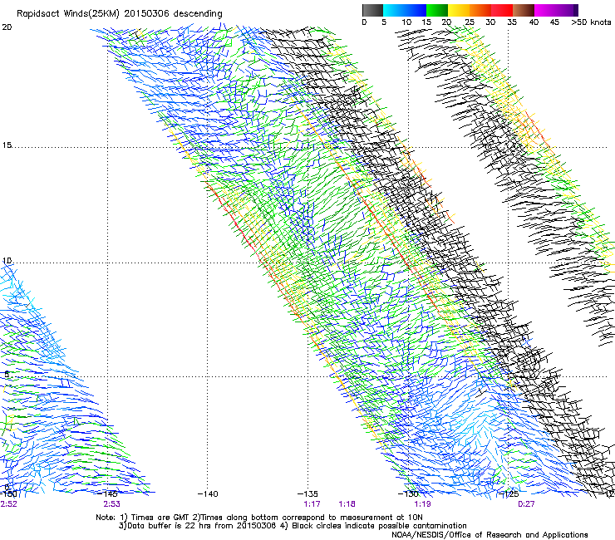
Task: Click the cyan 5-10 knots legend swatch
Action: pyautogui.click(x=394, y=10)
